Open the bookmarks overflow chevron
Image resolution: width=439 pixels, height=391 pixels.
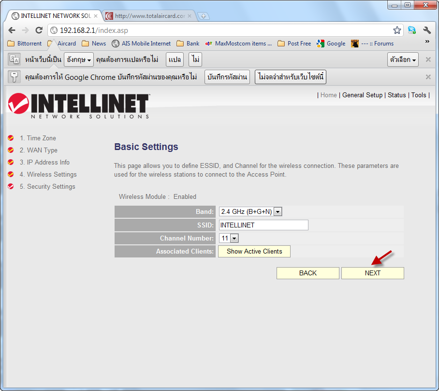coord(427,42)
